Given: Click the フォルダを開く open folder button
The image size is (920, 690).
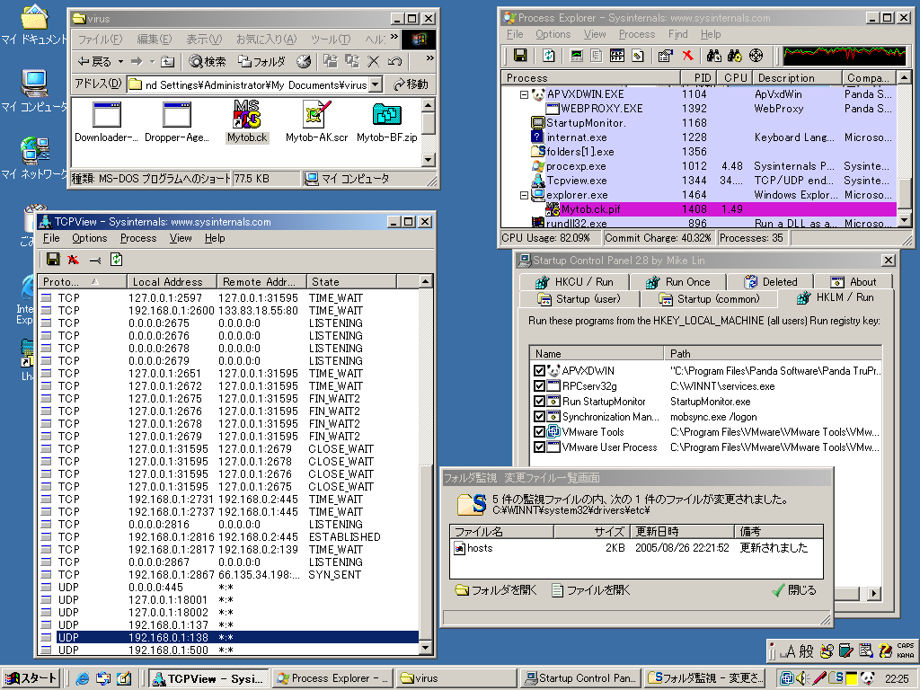Looking at the screenshot, I should (x=496, y=590).
